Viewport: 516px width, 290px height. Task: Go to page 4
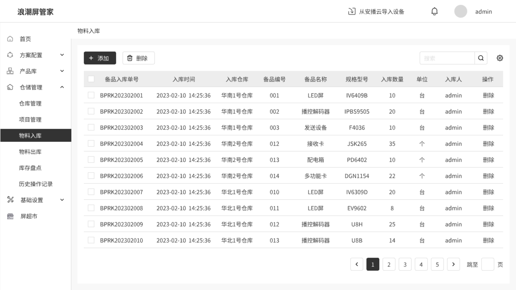[x=421, y=264]
